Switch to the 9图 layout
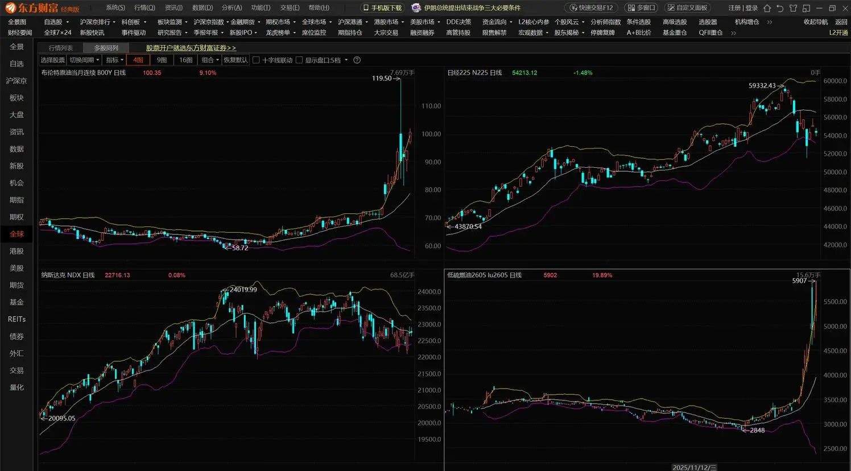 [162, 60]
